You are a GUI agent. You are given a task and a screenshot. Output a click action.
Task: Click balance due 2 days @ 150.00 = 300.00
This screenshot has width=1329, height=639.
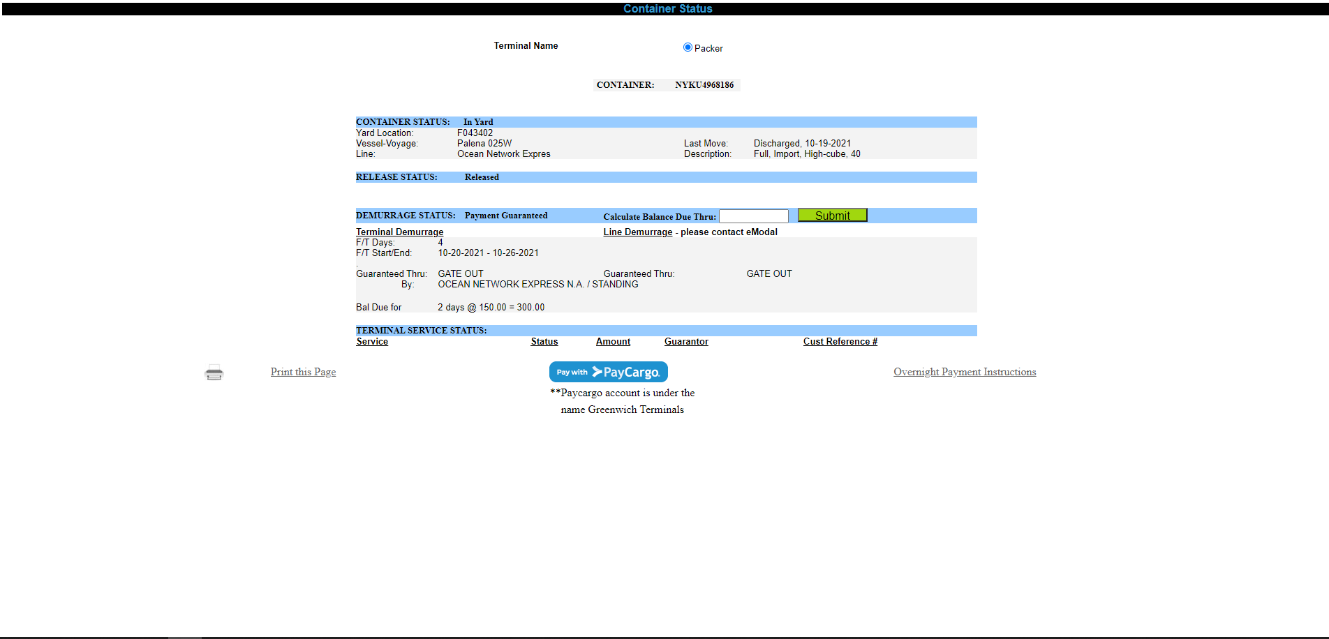(x=491, y=308)
